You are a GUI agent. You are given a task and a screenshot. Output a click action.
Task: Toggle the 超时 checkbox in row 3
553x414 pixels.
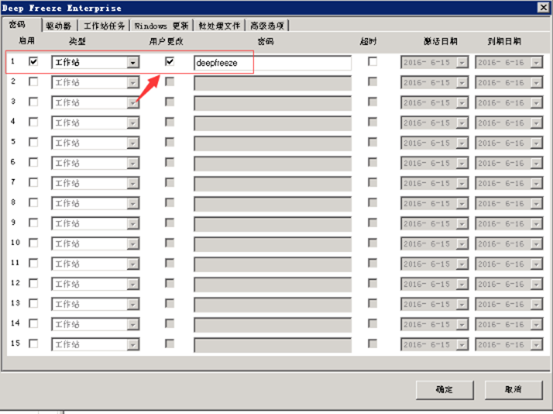pyautogui.click(x=373, y=102)
